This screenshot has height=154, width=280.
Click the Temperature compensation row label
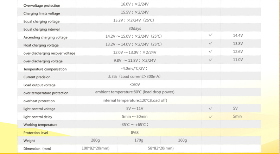[45, 69]
